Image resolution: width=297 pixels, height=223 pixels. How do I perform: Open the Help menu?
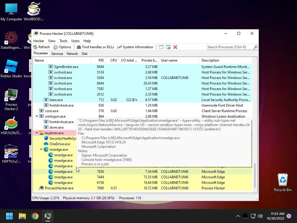[87, 41]
